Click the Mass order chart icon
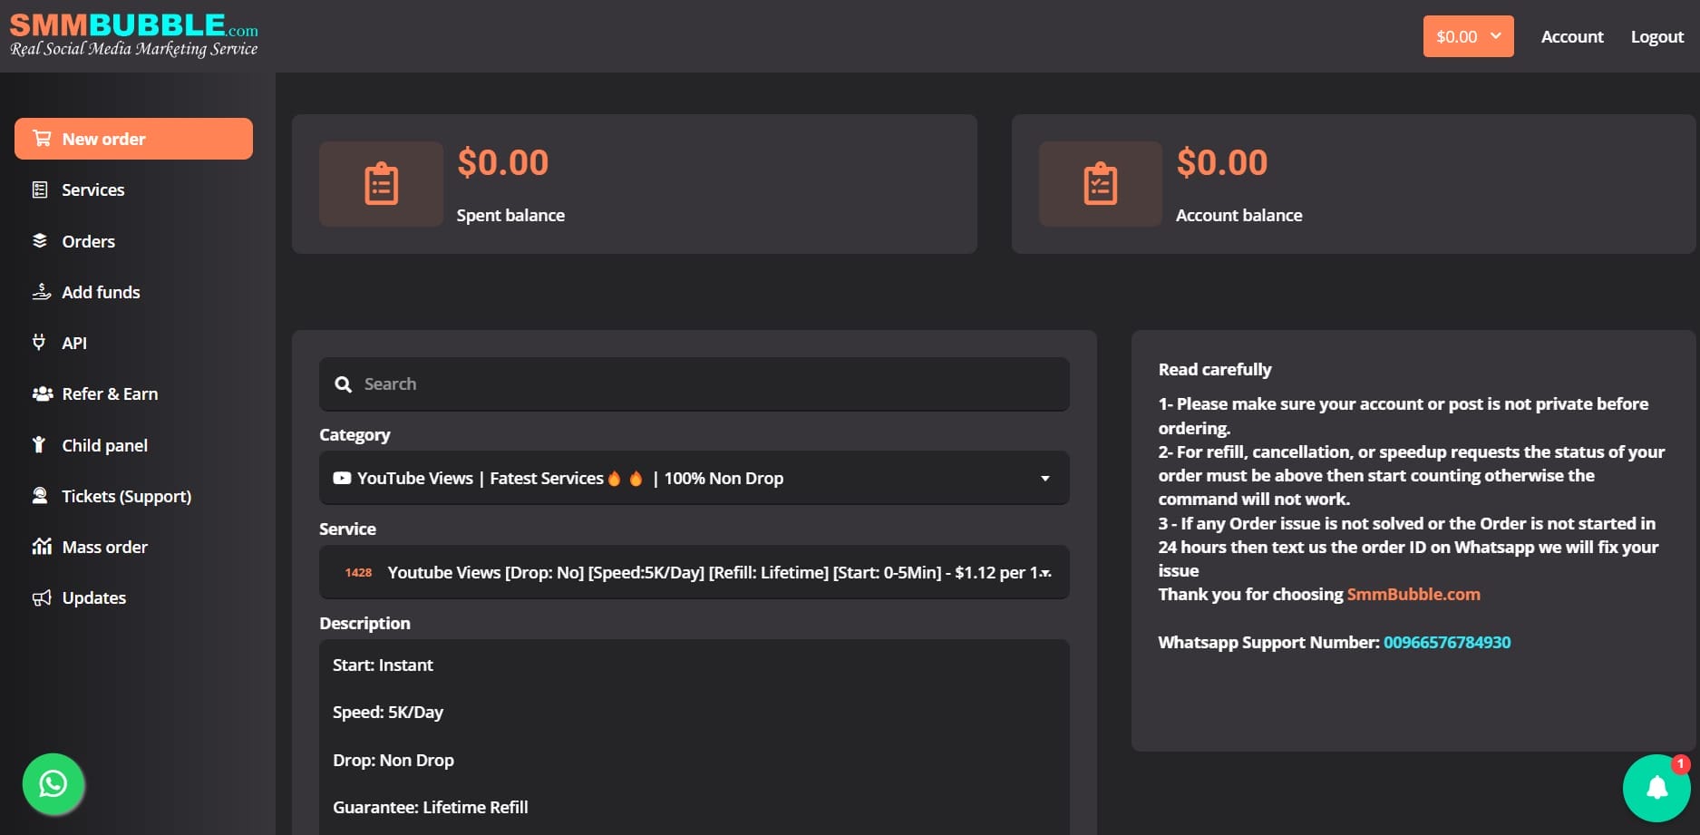The width and height of the screenshot is (1700, 835). tap(41, 547)
